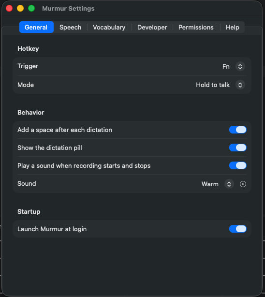Viewport: 265px width, 297px height.
Task: Preview the selected sound with play icon
Action: pos(243,184)
